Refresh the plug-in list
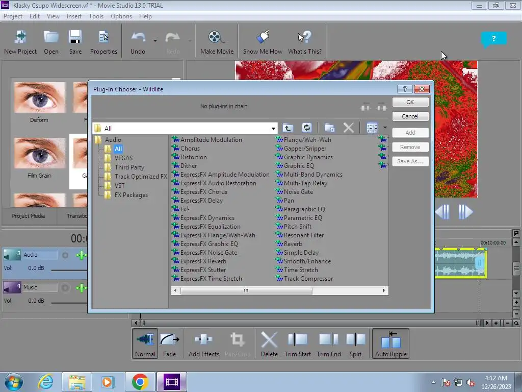 point(306,128)
